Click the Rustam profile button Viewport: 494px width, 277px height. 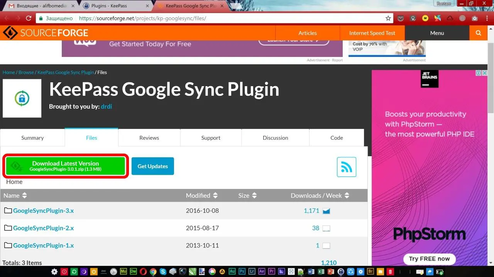click(444, 3)
